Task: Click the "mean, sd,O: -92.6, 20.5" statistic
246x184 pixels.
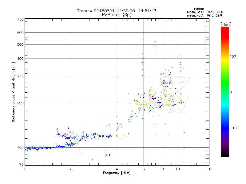Action: click(205, 12)
